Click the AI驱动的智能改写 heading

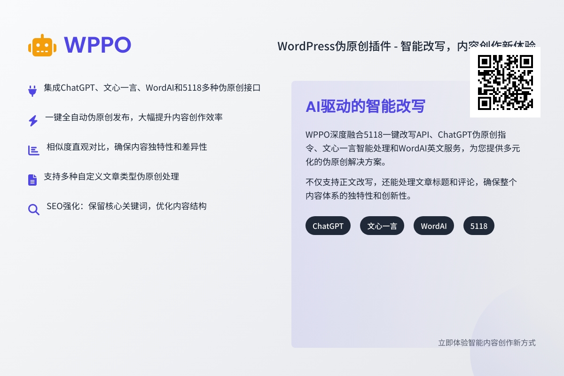point(365,106)
